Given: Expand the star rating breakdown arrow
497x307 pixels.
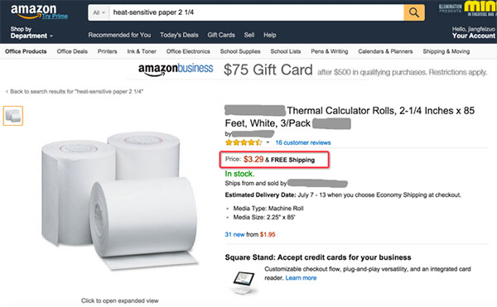Looking at the screenshot, I should pos(268,142).
